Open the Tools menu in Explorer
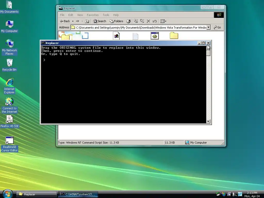The width and height of the screenshot is (264, 198). pyautogui.click(x=106, y=15)
